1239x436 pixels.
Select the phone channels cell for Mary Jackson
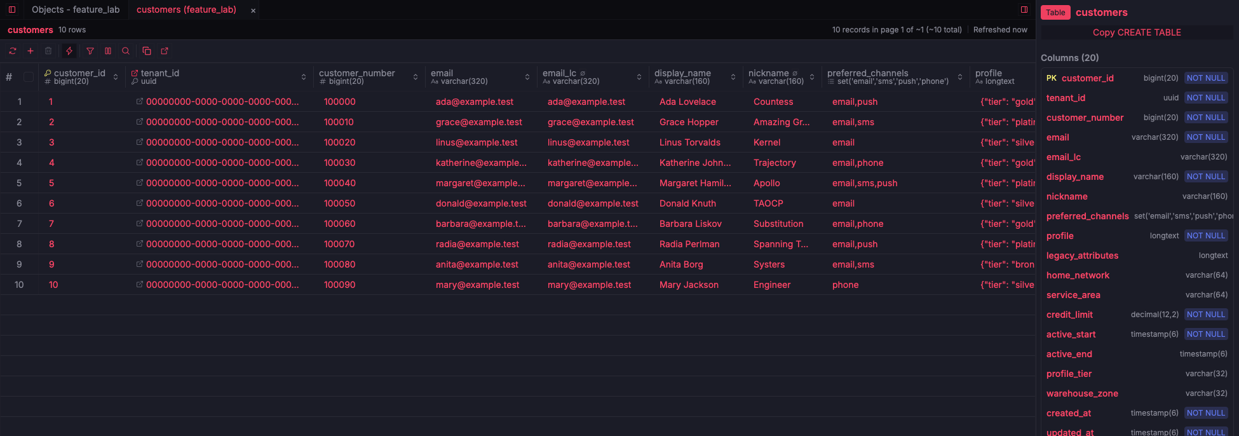(x=896, y=285)
